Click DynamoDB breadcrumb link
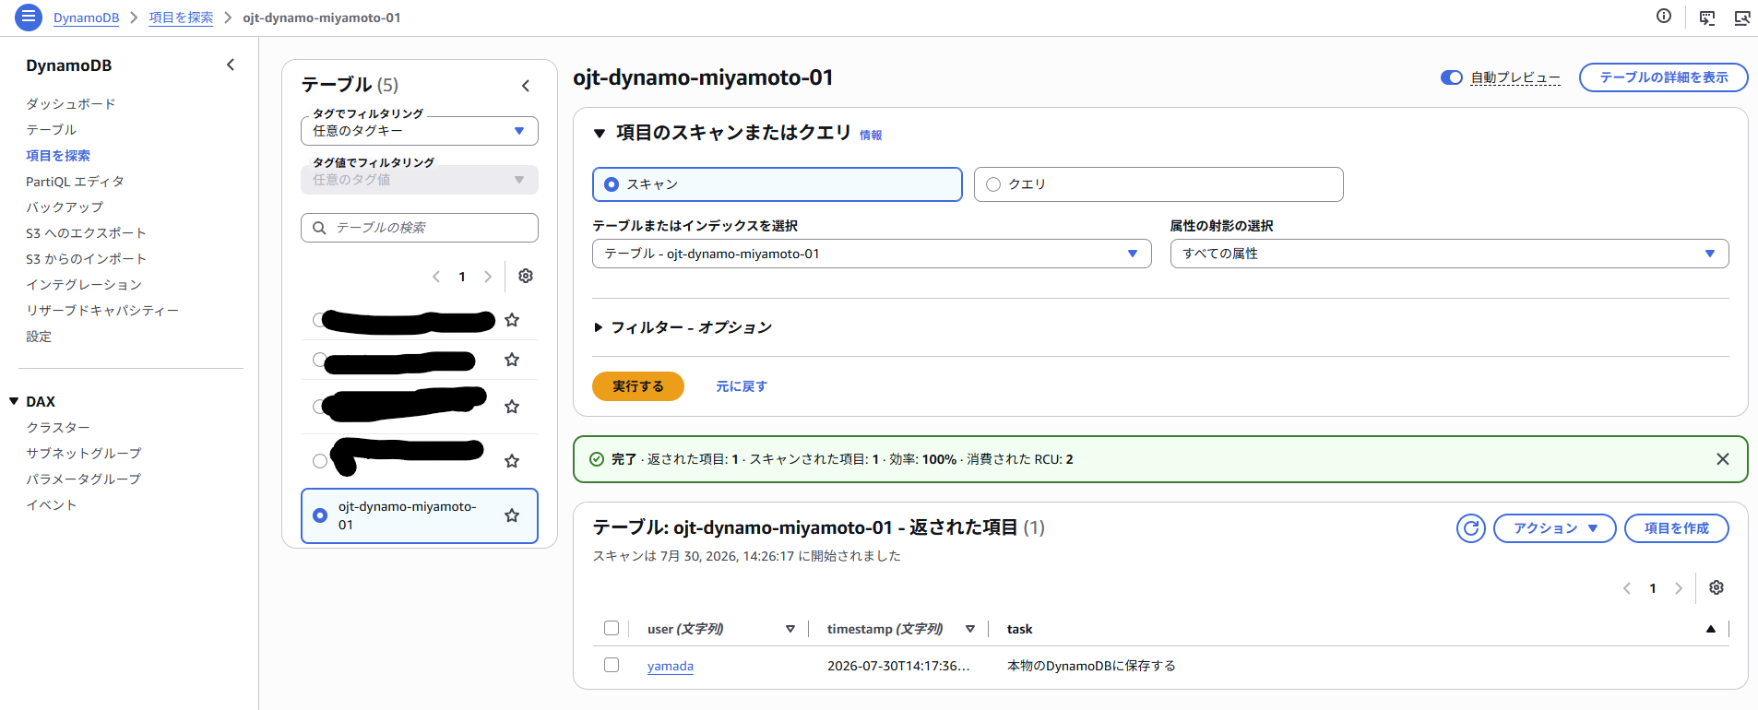Screen dimensions: 1758x710 click(x=86, y=18)
